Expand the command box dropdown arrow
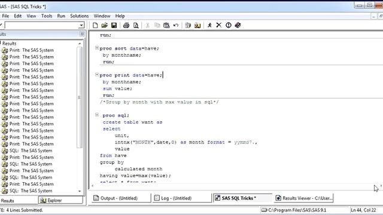 [81, 25]
